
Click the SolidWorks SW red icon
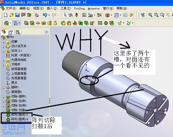point(107,15)
